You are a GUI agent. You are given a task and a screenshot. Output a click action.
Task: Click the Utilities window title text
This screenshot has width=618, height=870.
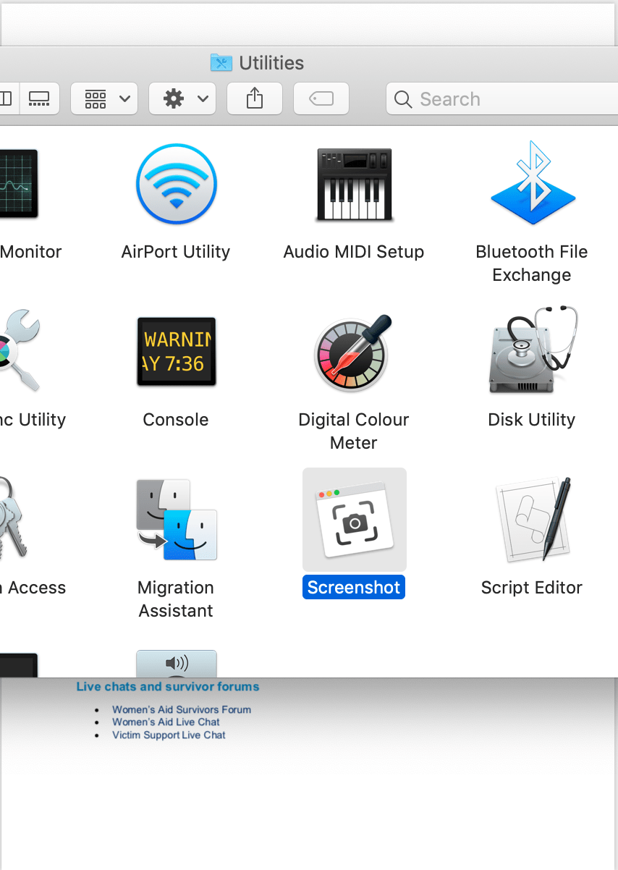pyautogui.click(x=271, y=63)
